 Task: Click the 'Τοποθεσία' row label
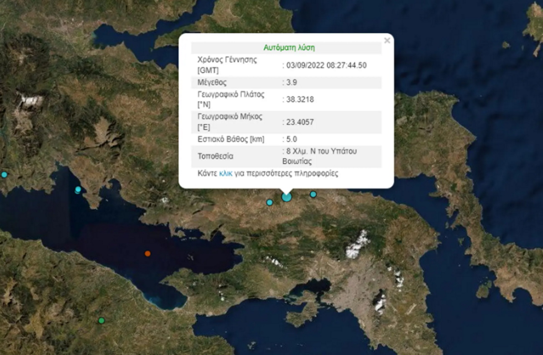pos(215,157)
